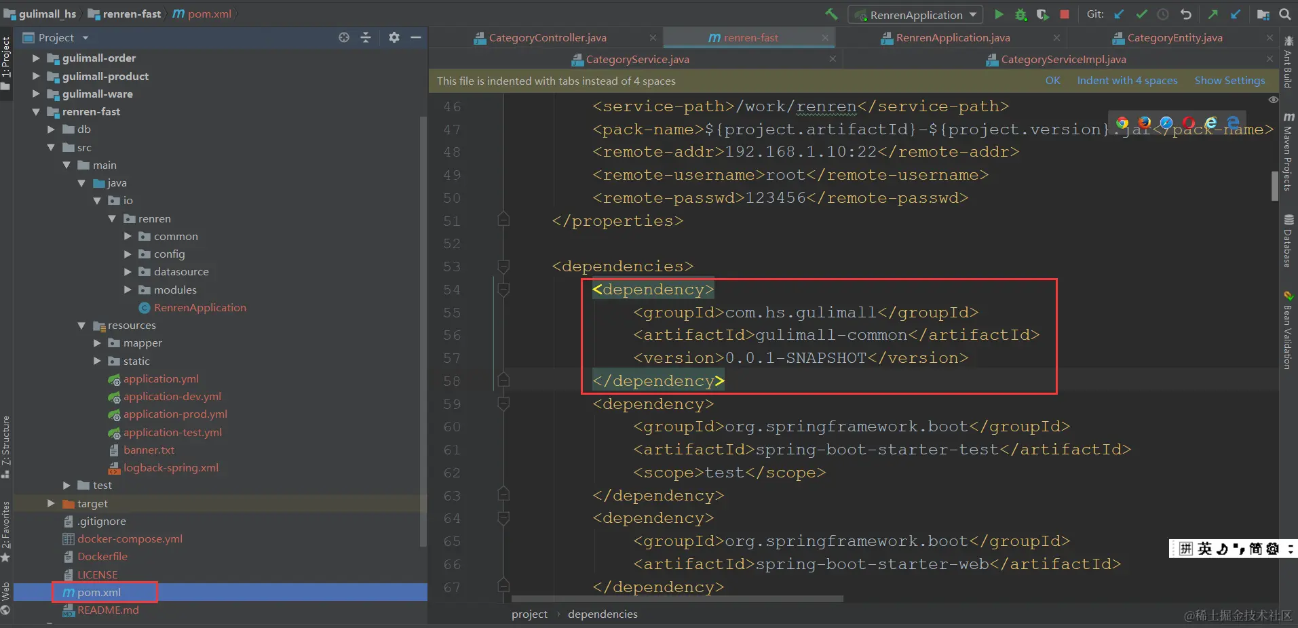Fold the dependencies block at line 53
Viewport: 1298px width, 628px height.
pyautogui.click(x=503, y=267)
